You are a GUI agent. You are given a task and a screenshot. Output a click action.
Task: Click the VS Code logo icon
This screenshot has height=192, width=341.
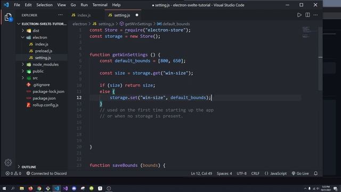click(6, 5)
